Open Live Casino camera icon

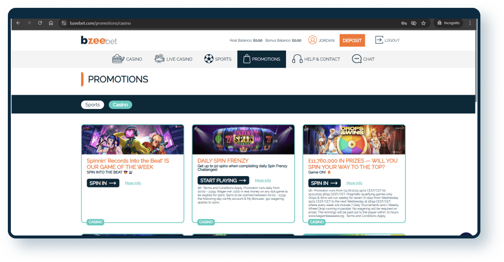pyautogui.click(x=159, y=59)
